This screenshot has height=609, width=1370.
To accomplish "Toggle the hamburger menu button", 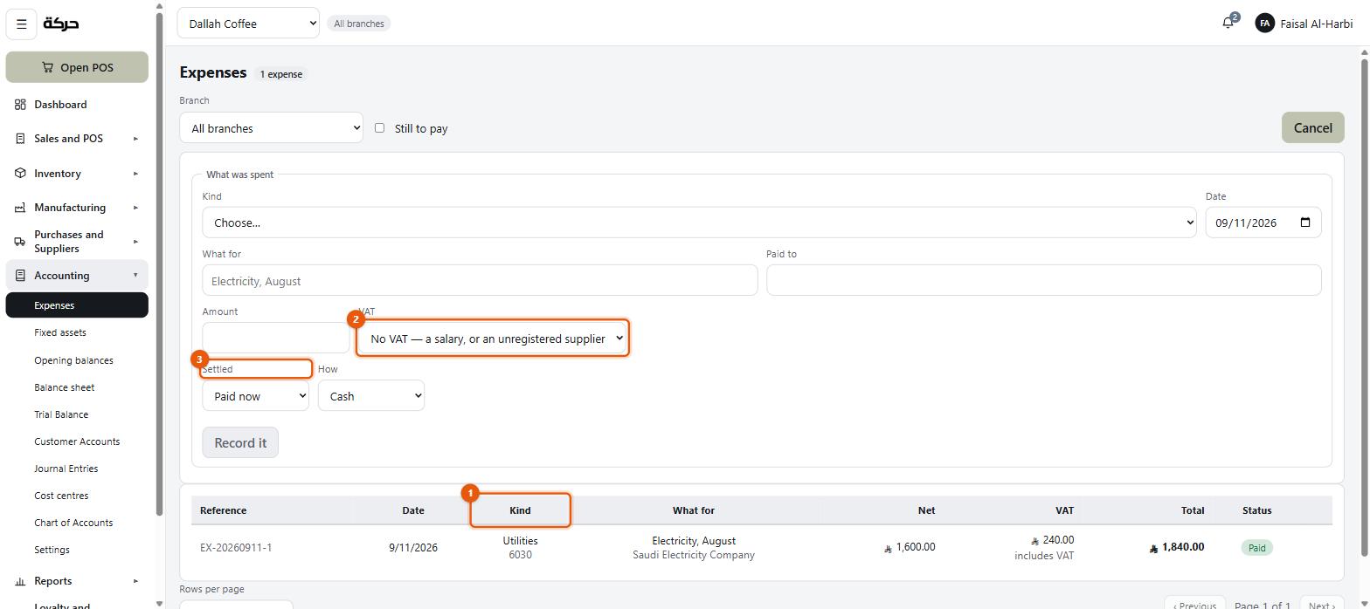I will coord(22,24).
